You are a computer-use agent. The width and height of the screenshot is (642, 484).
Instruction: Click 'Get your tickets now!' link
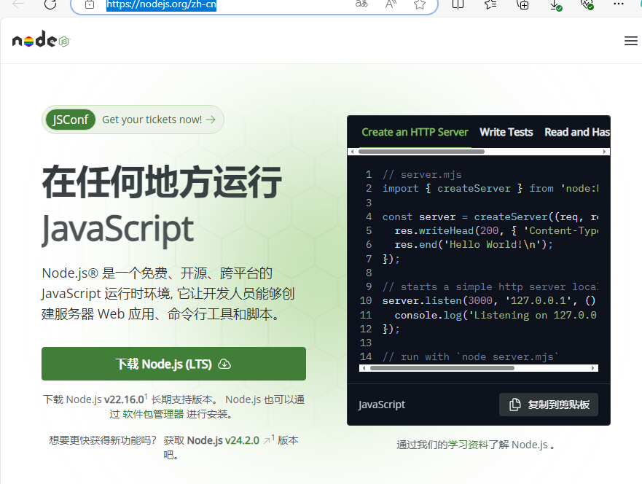158,120
